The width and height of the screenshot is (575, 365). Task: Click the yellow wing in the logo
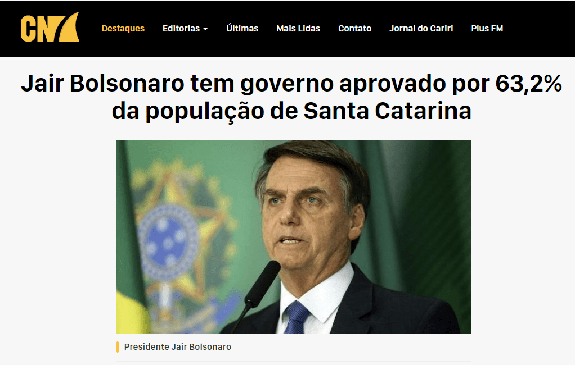(69, 28)
